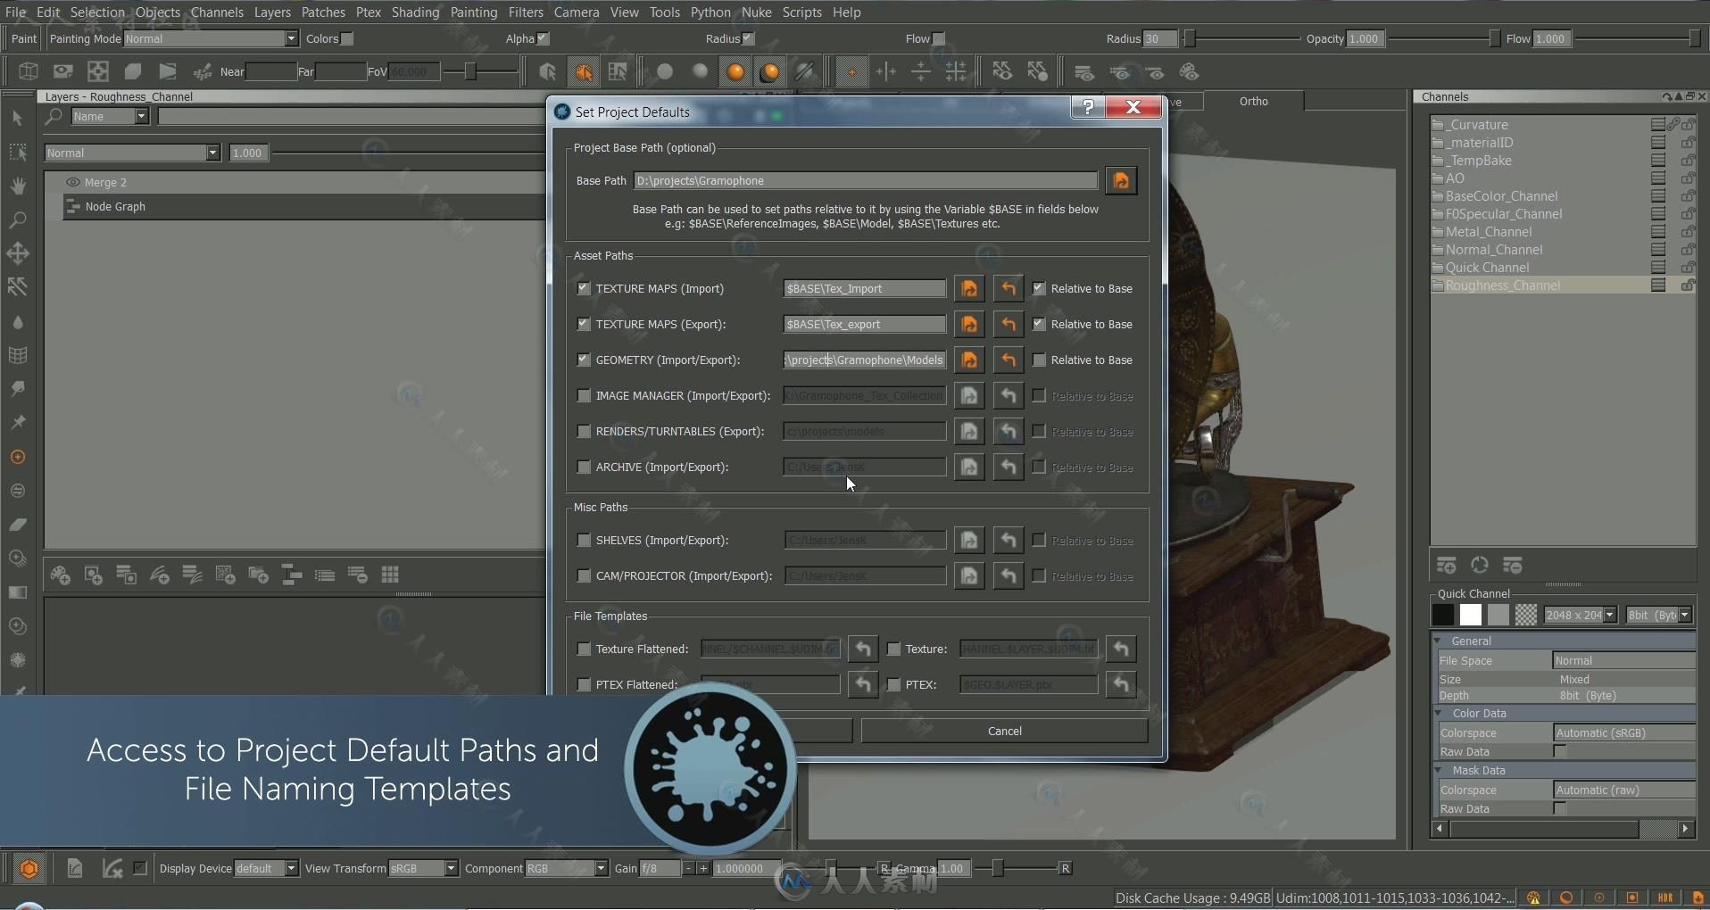The width and height of the screenshot is (1710, 910).
Task: Browse folder for GEOMETRY (Import/Export) path
Action: 969,360
